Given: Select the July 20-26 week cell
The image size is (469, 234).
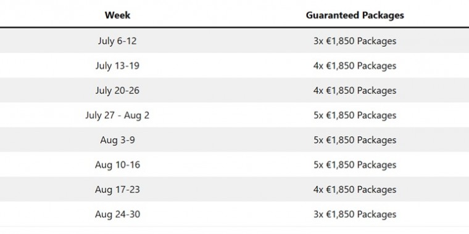Looking at the screenshot, I should tap(117, 91).
